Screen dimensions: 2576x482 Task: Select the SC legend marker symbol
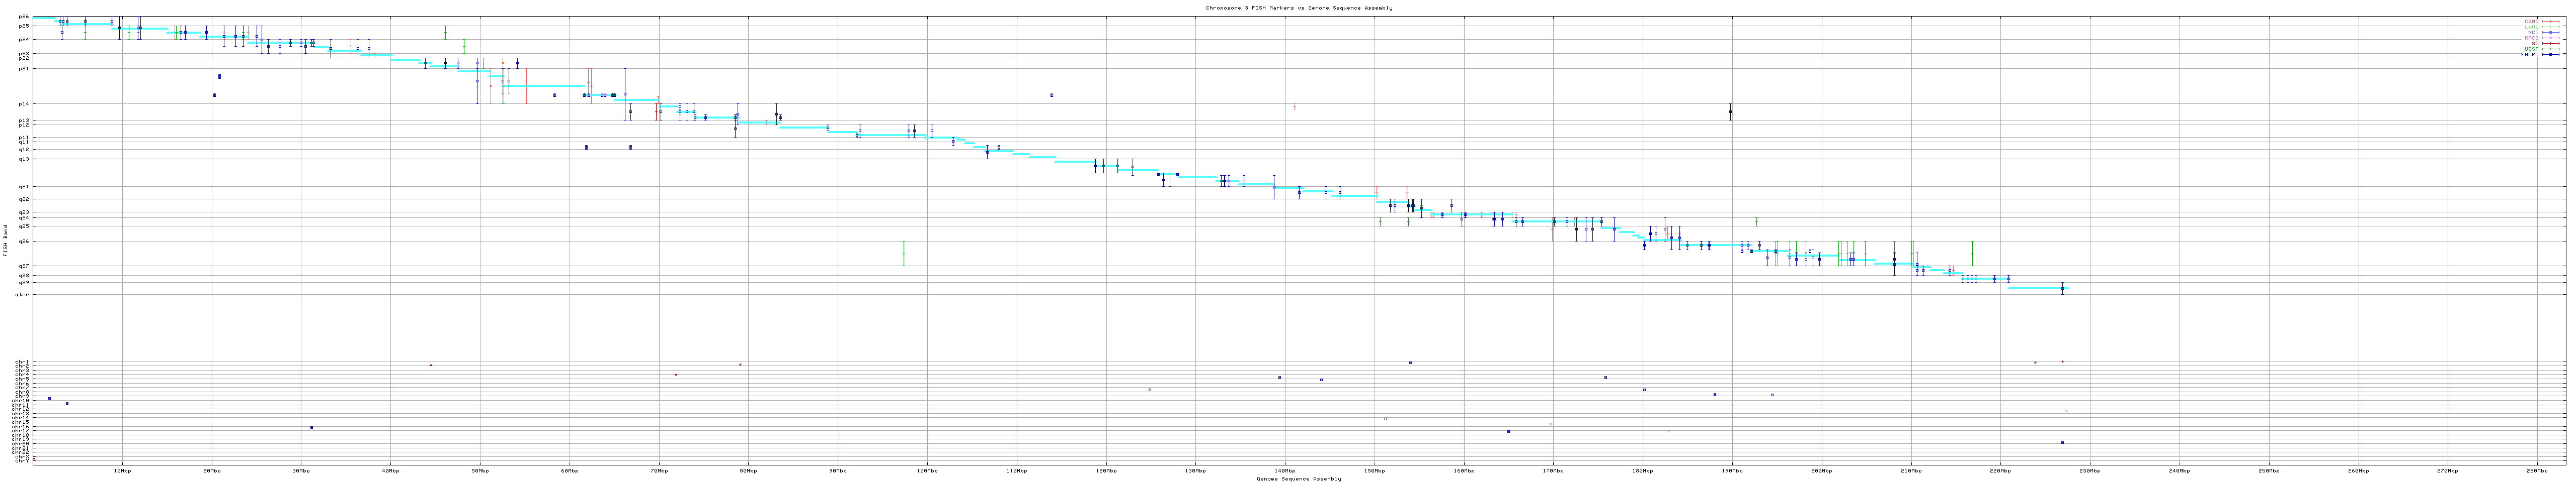click(x=2551, y=44)
